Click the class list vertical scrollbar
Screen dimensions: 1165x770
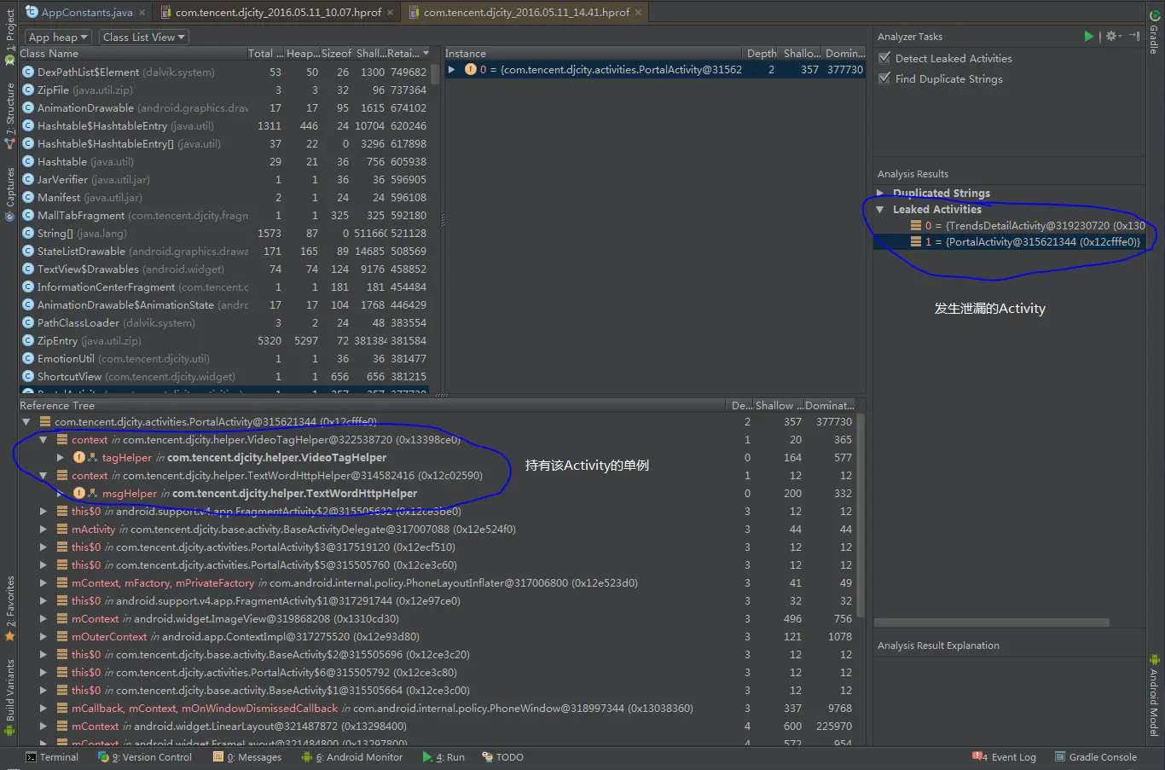435,74
